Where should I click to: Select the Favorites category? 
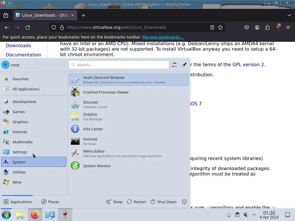34,79
